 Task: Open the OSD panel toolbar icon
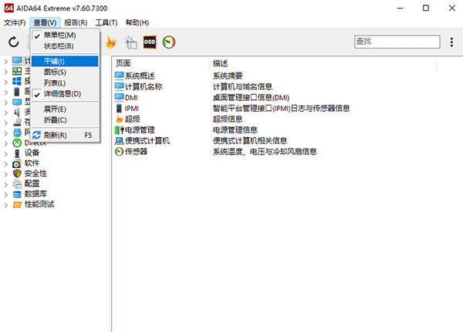[x=150, y=42]
